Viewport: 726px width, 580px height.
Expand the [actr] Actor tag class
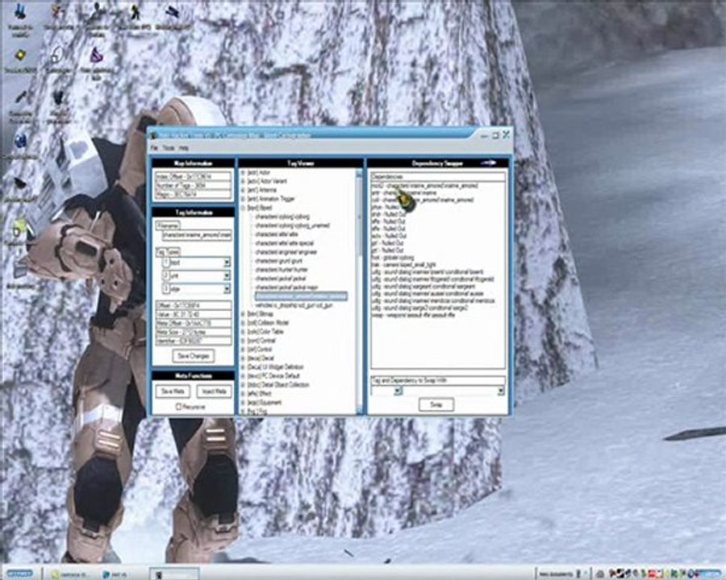243,172
